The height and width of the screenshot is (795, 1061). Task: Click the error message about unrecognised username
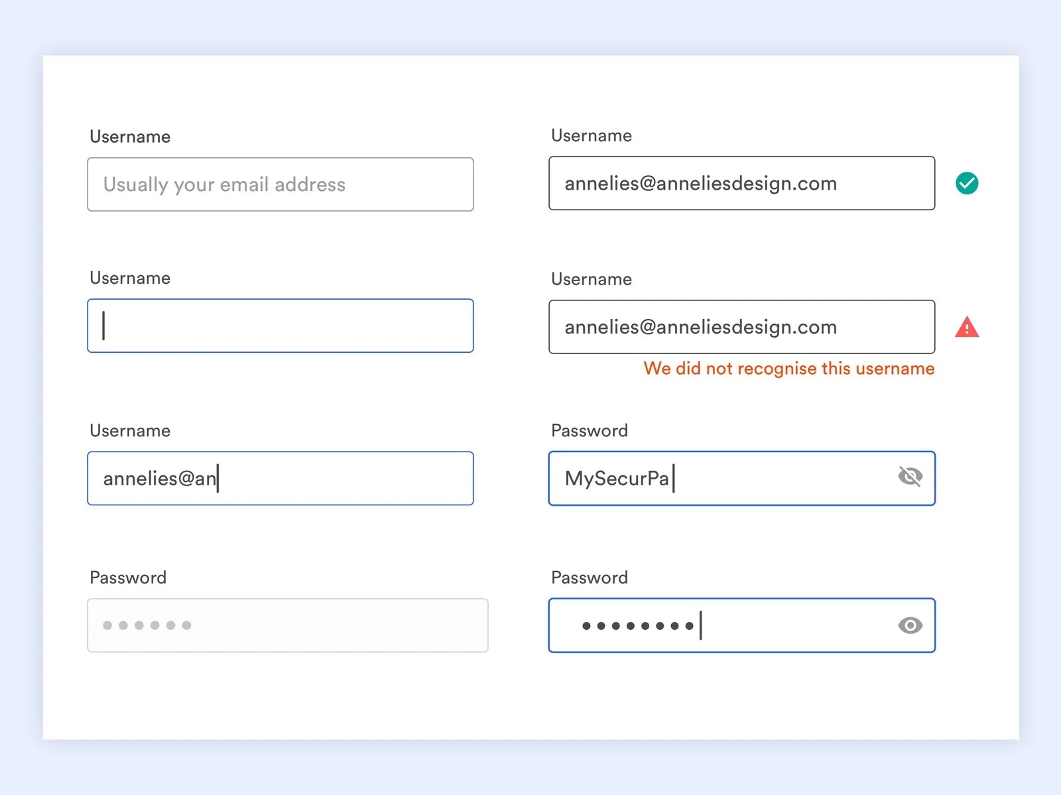(x=788, y=369)
